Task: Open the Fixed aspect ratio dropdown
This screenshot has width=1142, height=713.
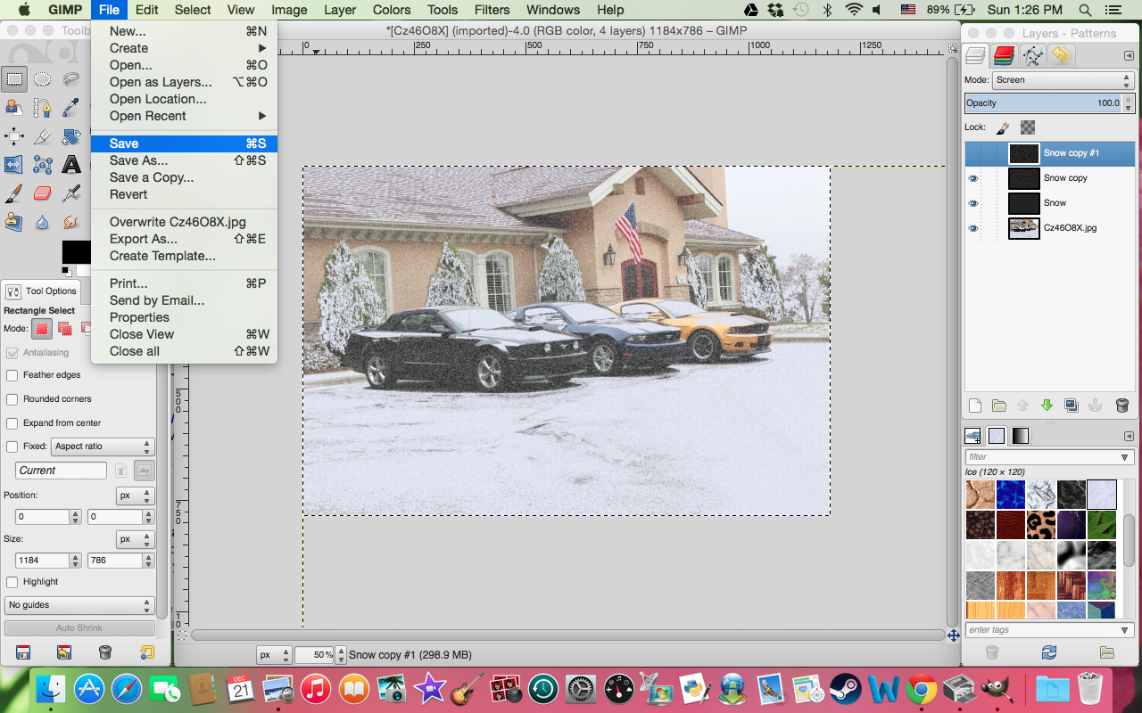Action: point(101,446)
